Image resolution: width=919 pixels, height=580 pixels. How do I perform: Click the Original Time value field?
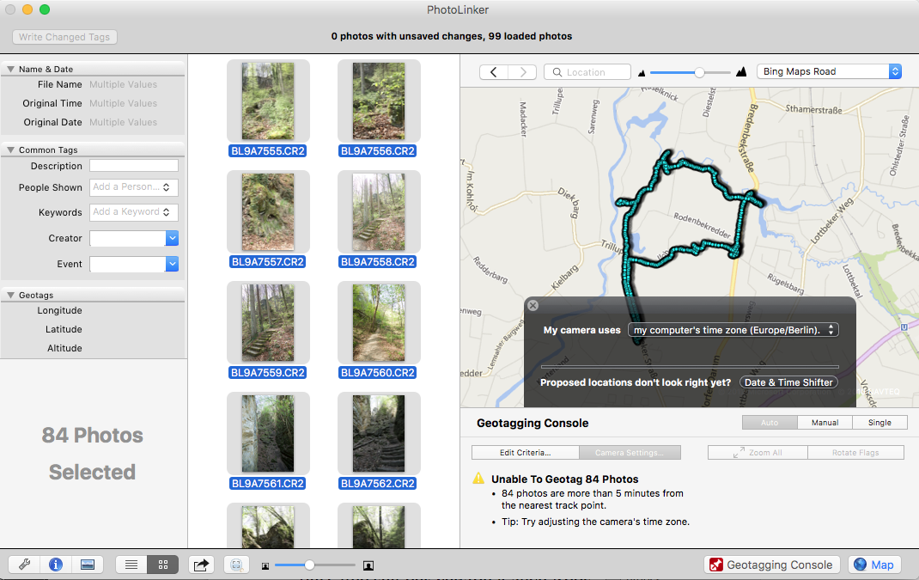(x=123, y=103)
